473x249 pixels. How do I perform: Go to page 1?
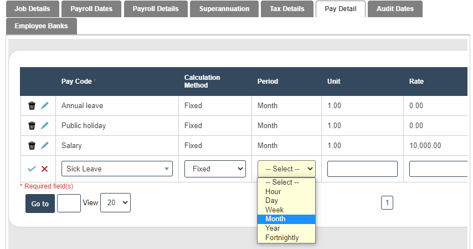(x=387, y=203)
